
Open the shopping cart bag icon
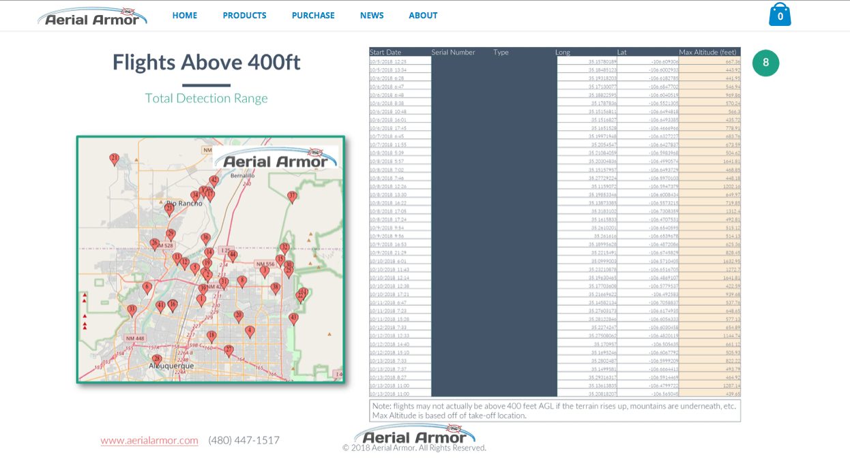pos(780,15)
